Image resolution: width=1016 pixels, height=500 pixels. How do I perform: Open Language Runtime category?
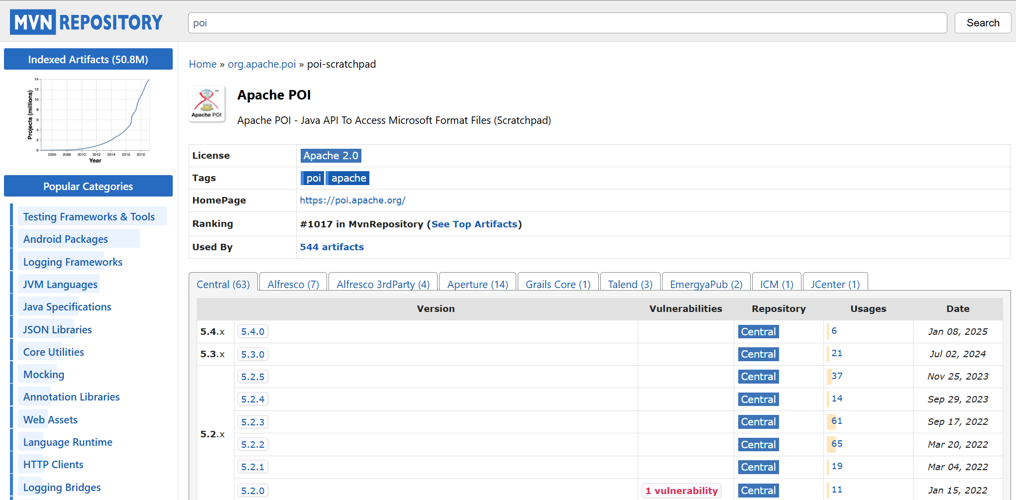pos(68,442)
